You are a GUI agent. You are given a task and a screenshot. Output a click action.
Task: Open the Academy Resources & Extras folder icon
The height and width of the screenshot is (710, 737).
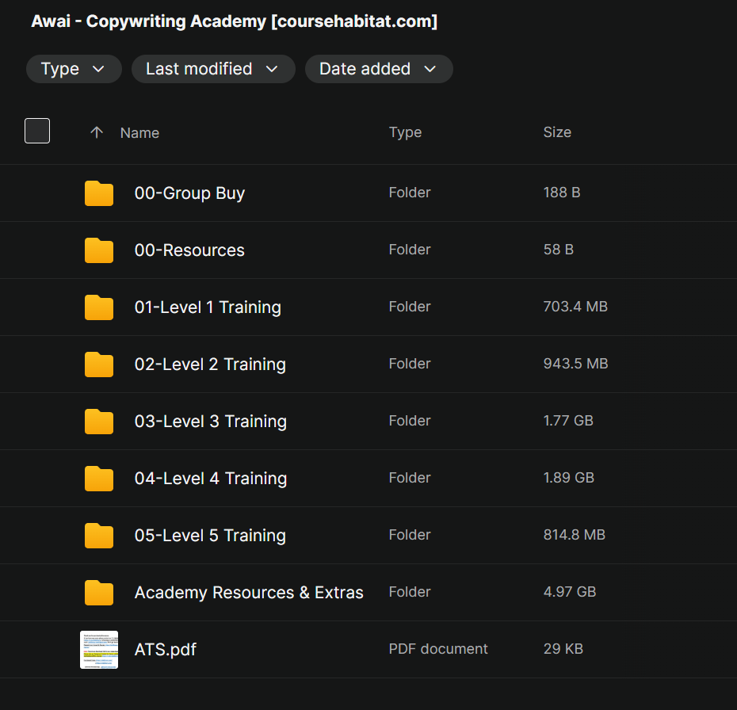99,593
